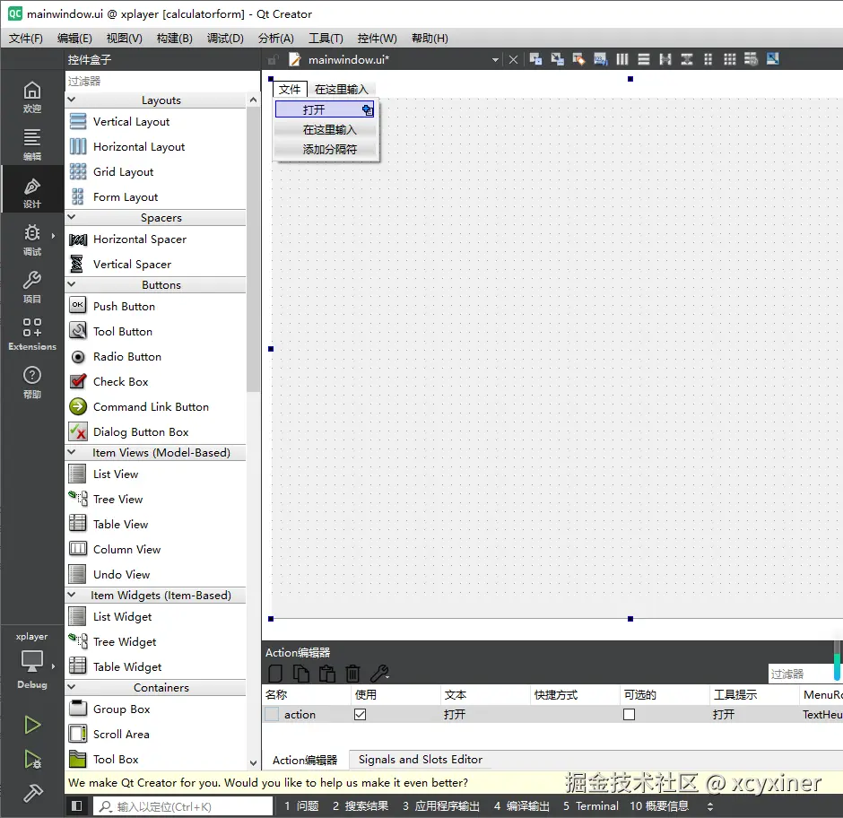This screenshot has width=843, height=818.
Task: Click the green Run arrow
Action: click(32, 725)
